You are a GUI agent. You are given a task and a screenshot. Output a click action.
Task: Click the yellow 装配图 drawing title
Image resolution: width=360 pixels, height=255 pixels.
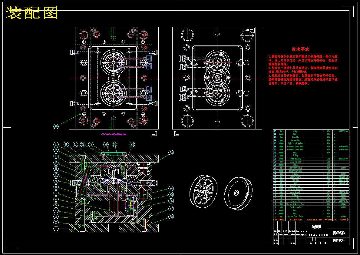click(31, 13)
